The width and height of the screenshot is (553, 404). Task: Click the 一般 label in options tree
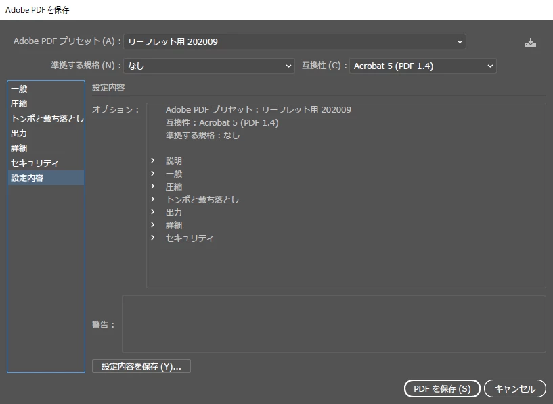click(x=174, y=174)
